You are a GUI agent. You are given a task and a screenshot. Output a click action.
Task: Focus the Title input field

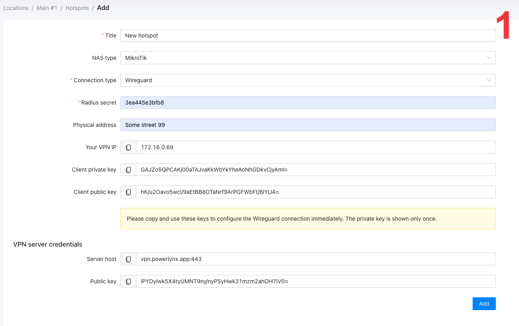tap(308, 36)
